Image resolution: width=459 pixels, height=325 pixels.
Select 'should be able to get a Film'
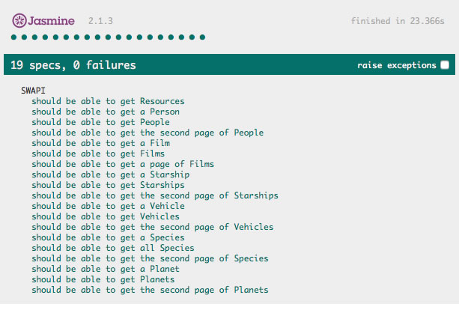coord(100,143)
